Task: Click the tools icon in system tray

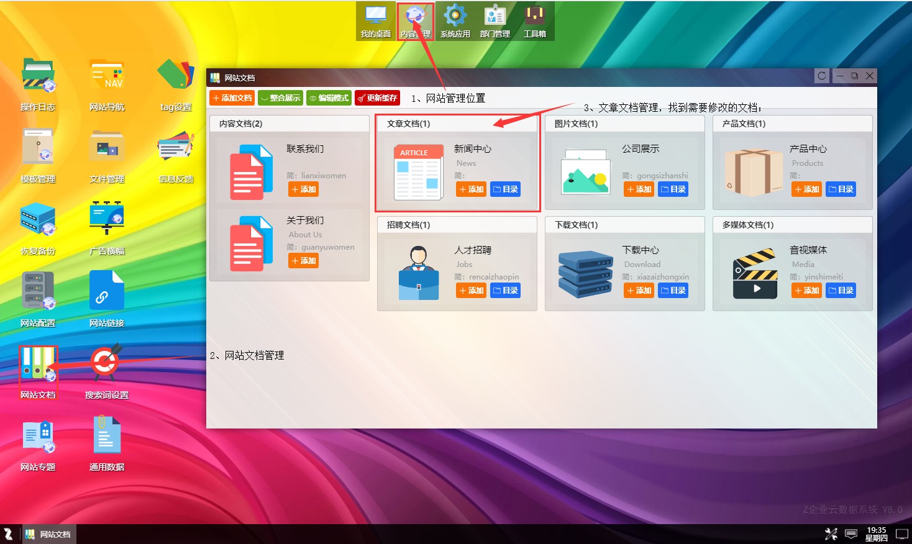Action: point(831,534)
